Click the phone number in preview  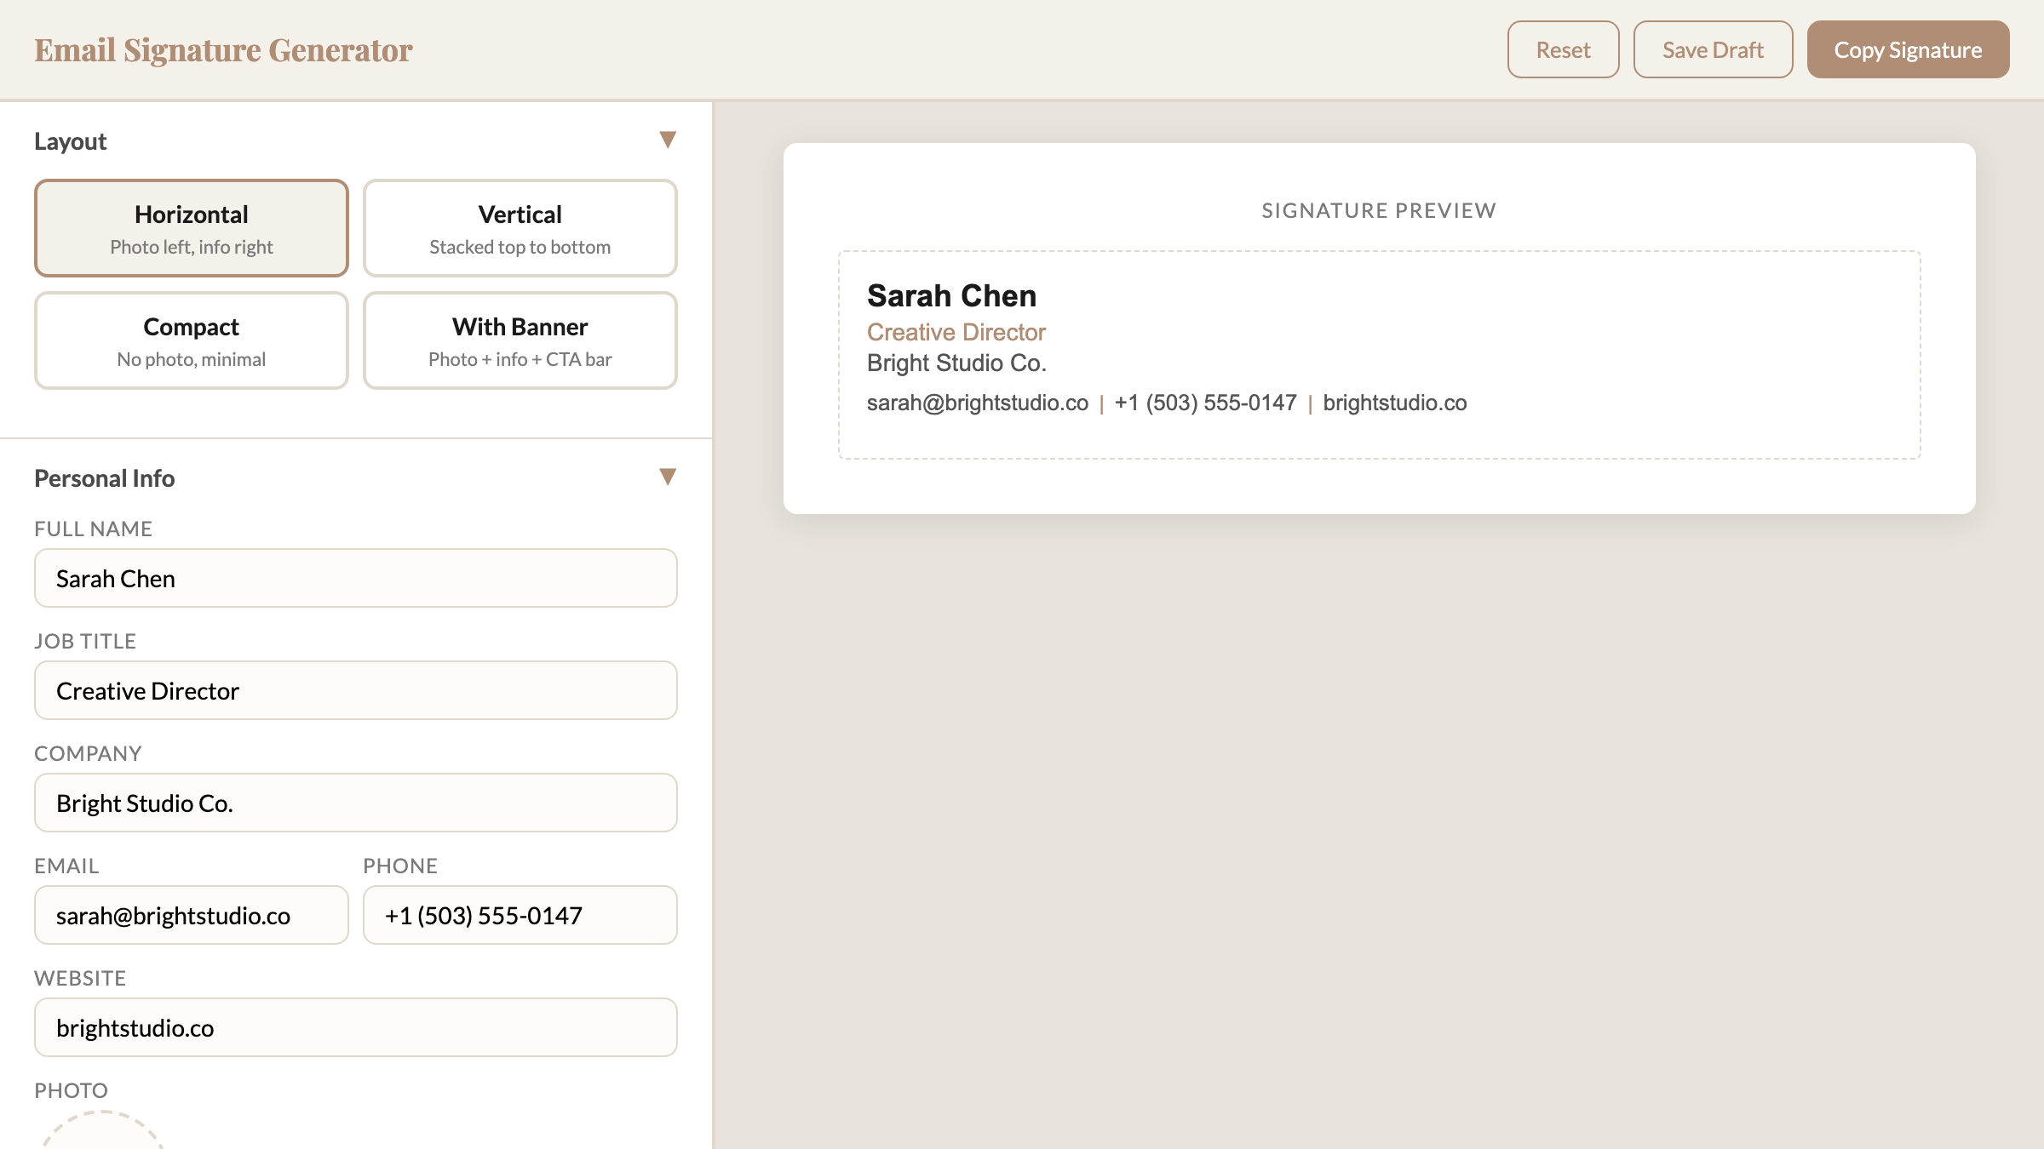1205,403
